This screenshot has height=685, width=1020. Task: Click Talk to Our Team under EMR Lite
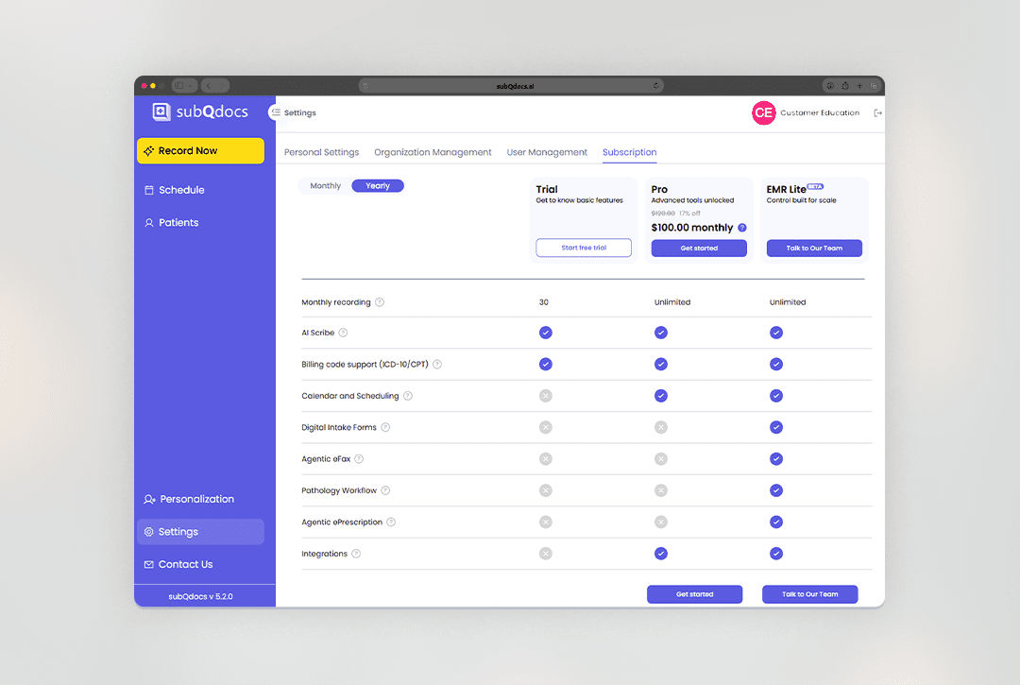tap(813, 248)
